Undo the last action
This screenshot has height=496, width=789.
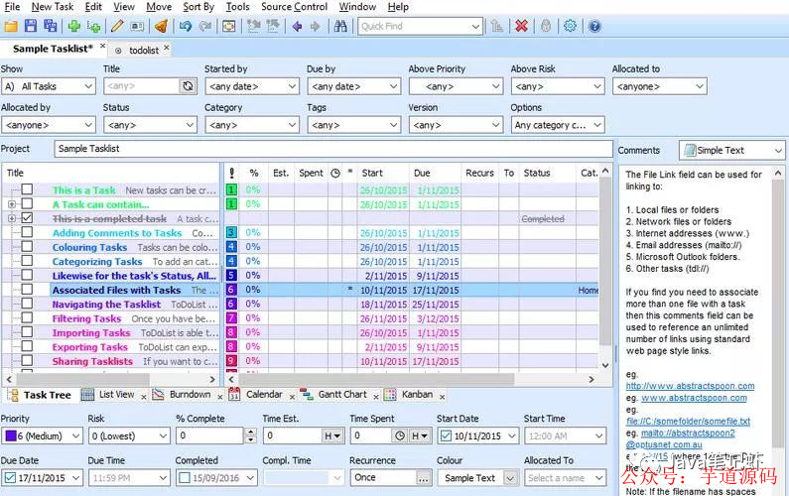[x=186, y=26]
